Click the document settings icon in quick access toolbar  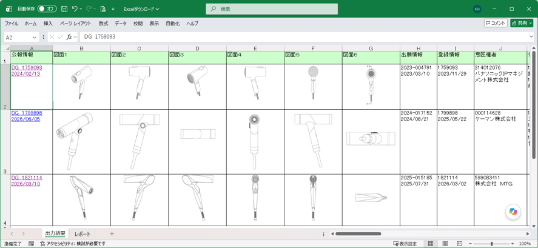click(103, 9)
